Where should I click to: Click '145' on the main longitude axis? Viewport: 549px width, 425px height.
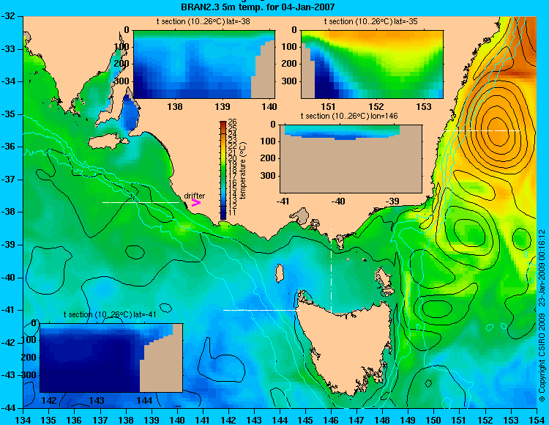[306, 420]
